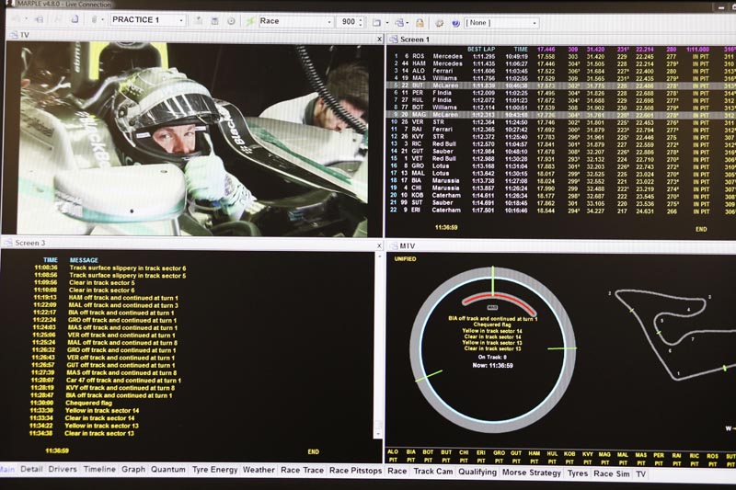Open the [ None ] dropdown
736x490 pixels.
click(502, 21)
